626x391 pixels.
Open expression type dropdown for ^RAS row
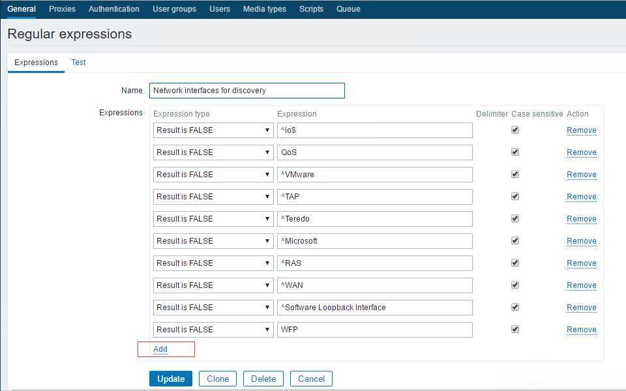click(x=213, y=263)
